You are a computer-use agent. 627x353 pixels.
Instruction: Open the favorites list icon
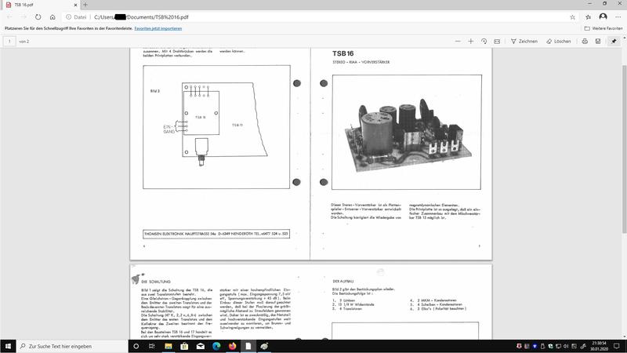point(588,16)
